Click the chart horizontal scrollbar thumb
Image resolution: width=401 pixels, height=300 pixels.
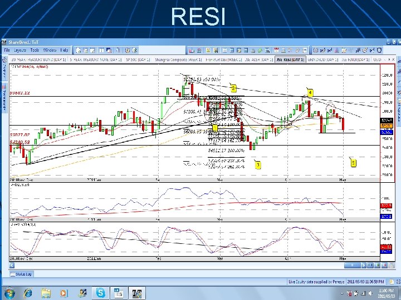352,266
